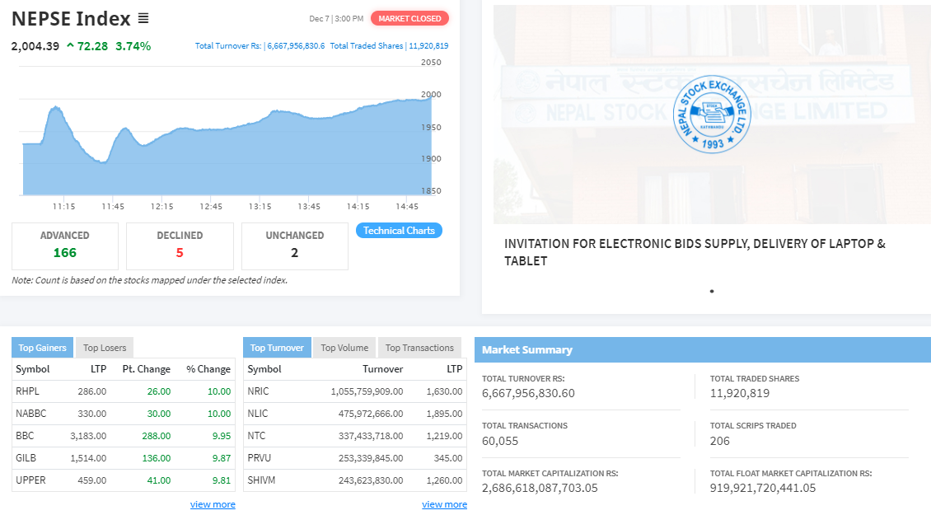Switch to the Top Transactions tab

pos(419,348)
